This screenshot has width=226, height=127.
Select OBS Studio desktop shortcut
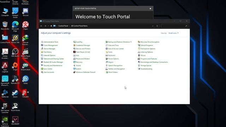click(15, 53)
